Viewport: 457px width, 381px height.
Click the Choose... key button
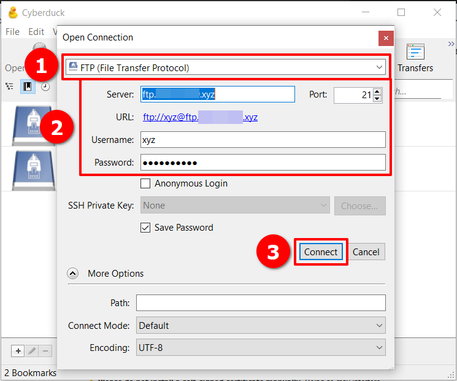359,206
